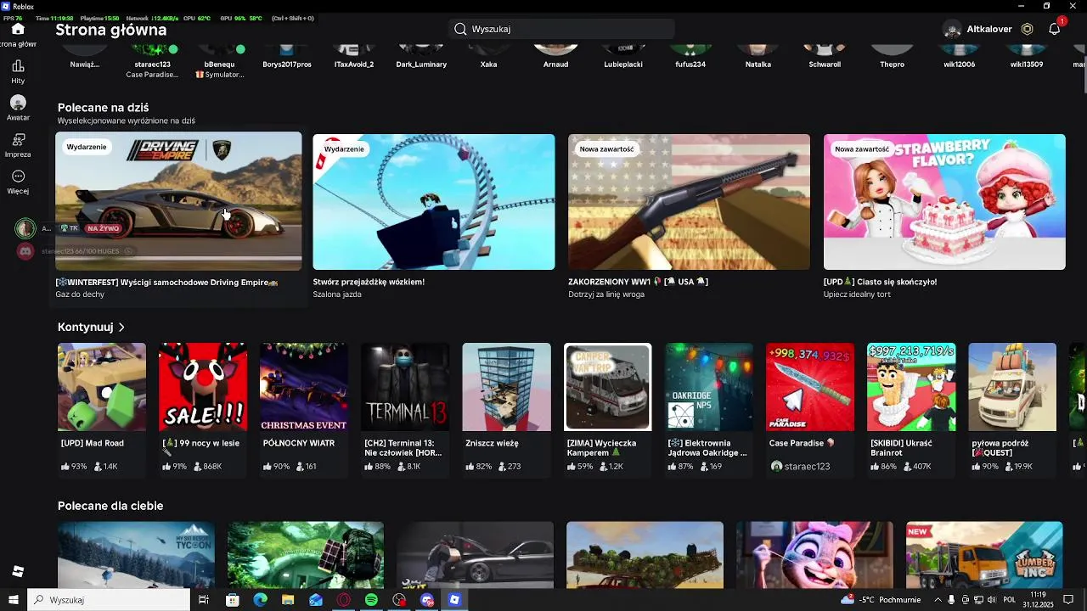Screen dimensions: 1087x611
Task: Click the Roblox taskbar icon
Action: [455, 600]
